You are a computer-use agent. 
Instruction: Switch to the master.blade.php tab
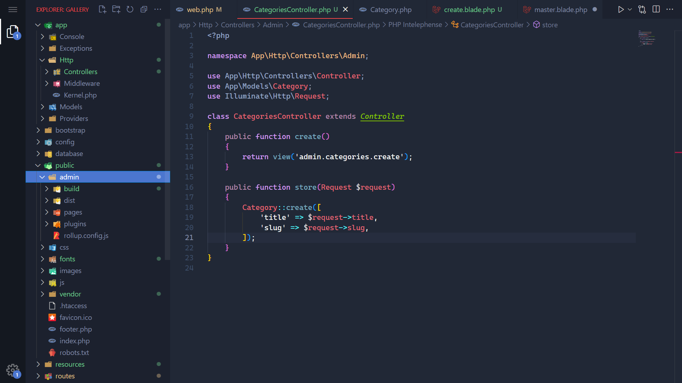tap(560, 10)
